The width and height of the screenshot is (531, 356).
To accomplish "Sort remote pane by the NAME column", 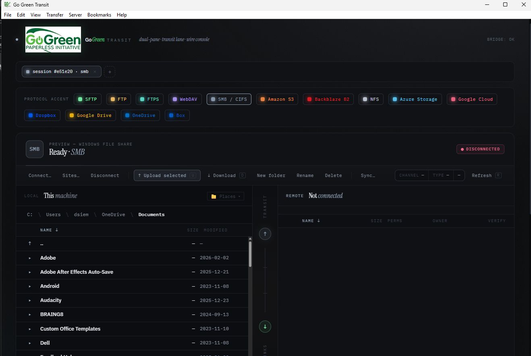I will [x=311, y=221].
